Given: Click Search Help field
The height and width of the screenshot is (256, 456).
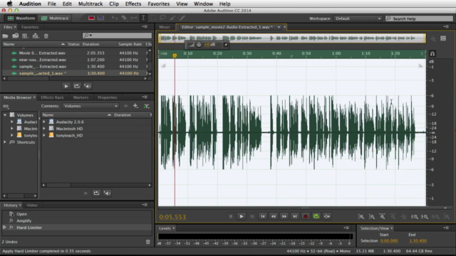Looking at the screenshot, I should [x=420, y=18].
